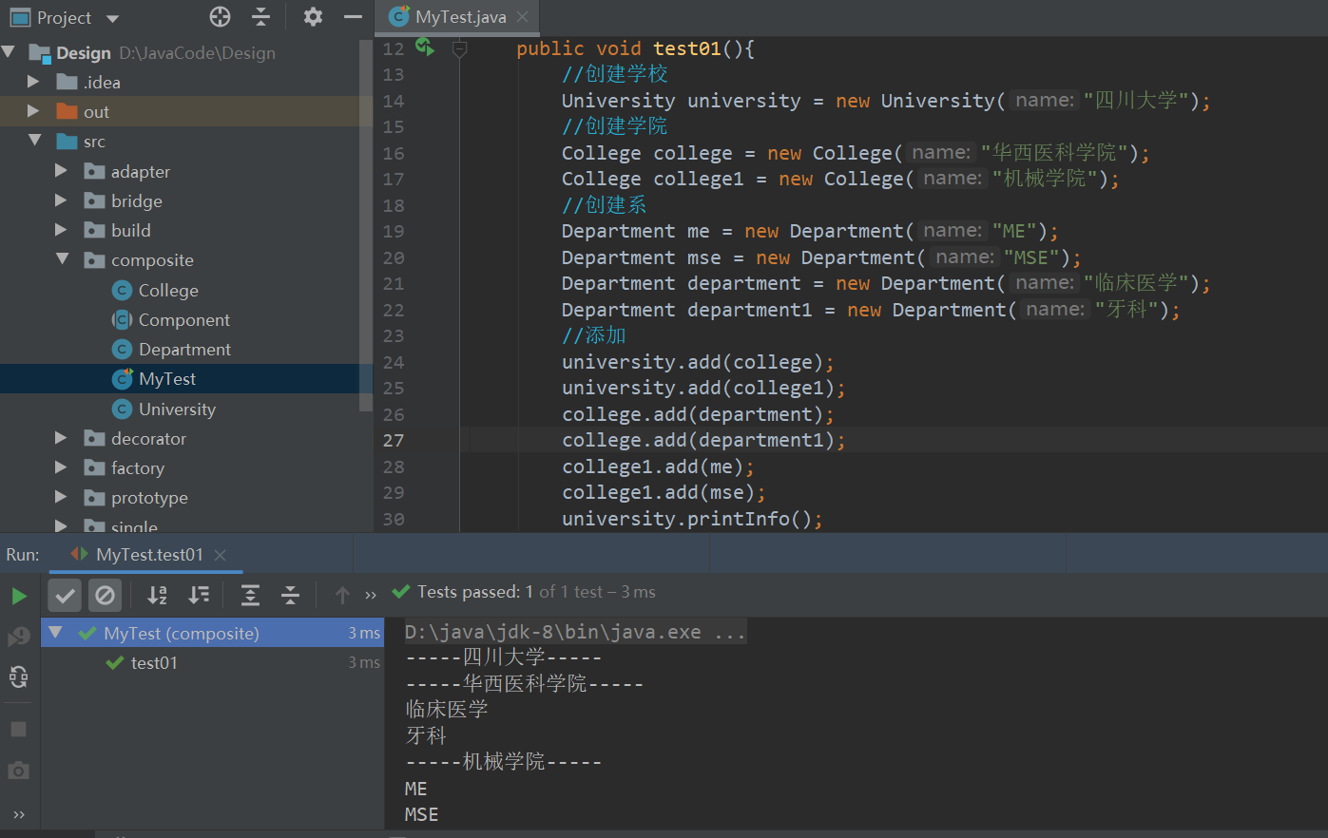Select the decorator package in project tree
Viewport: 1328px width, 838px height.
148,438
